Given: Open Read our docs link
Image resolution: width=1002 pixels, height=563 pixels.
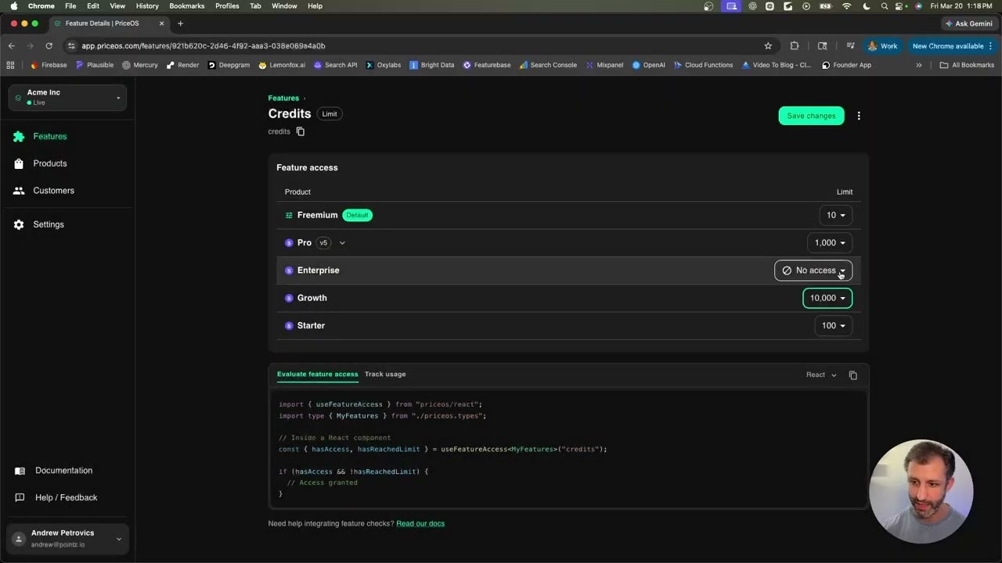Looking at the screenshot, I should [420, 523].
